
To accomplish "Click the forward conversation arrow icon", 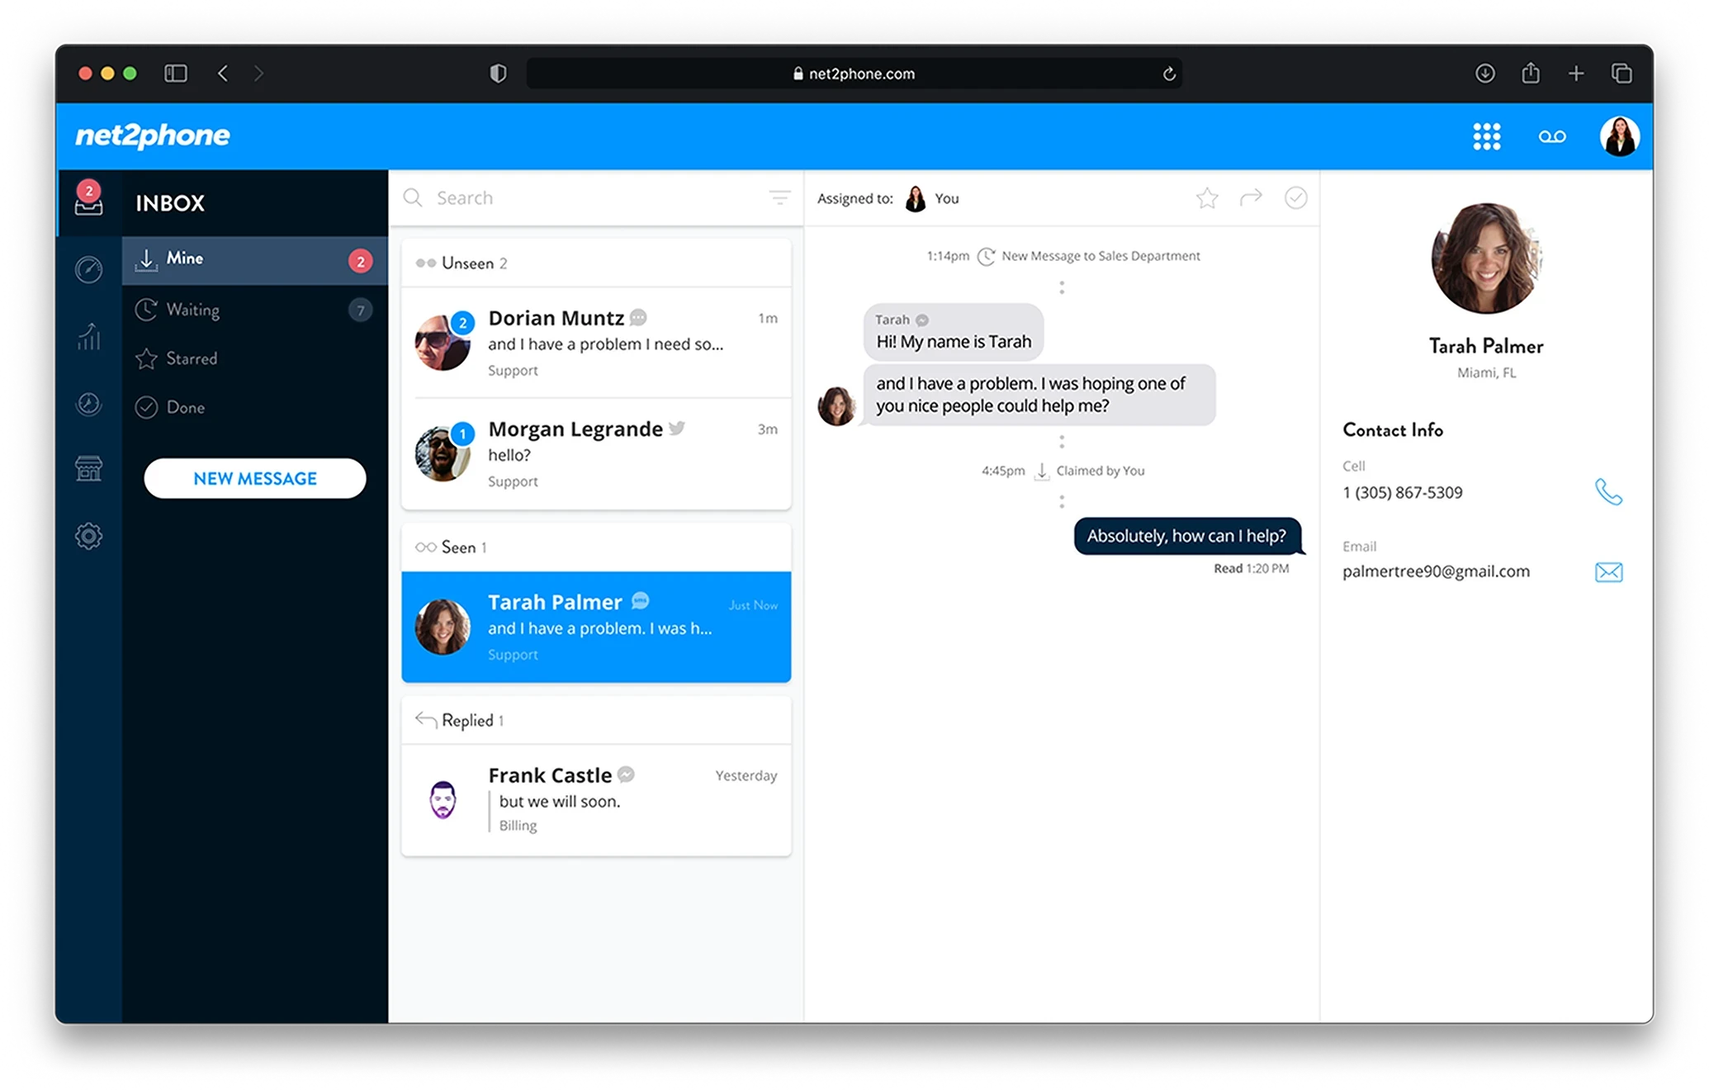I will tap(1251, 197).
